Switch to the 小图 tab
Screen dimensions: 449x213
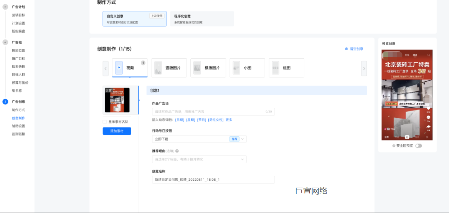(247, 68)
